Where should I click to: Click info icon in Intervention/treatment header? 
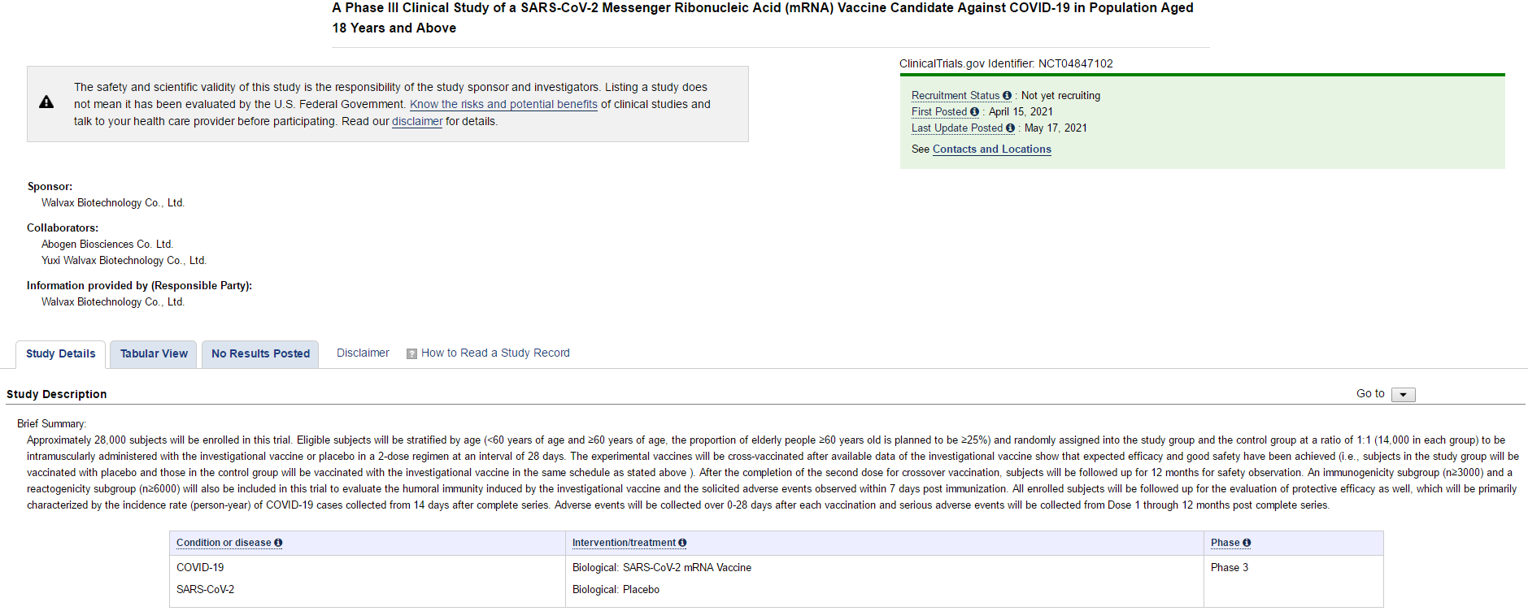[x=682, y=543]
